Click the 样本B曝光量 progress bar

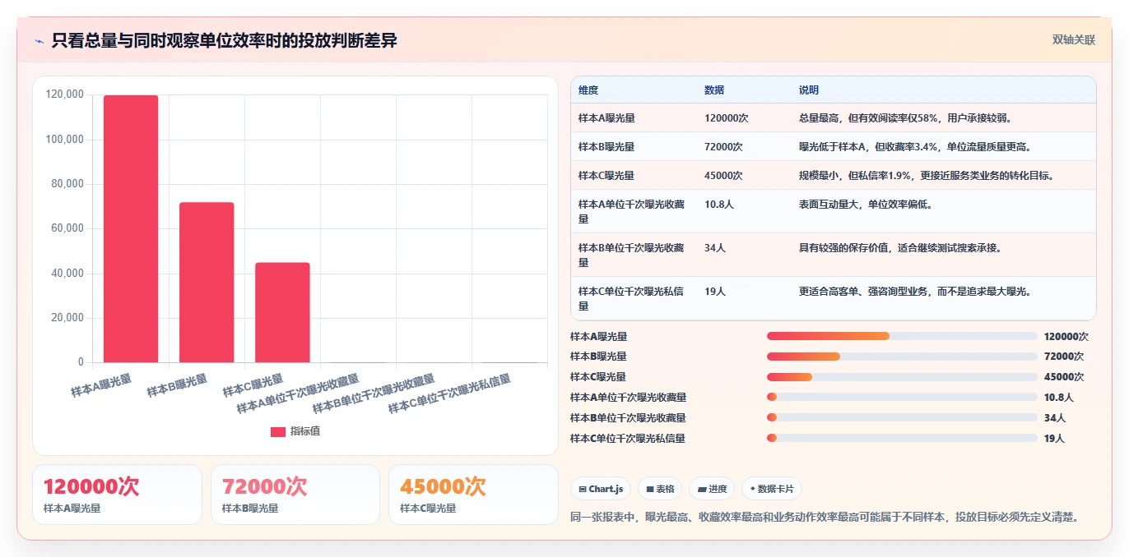click(902, 357)
